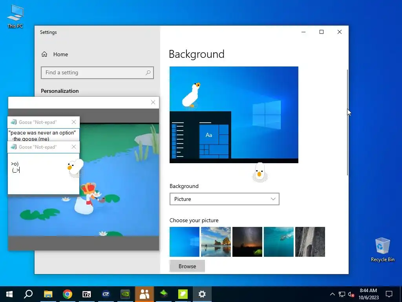Click the Home icon in Settings sidebar
Viewport: 402px width, 302px height.
[44, 54]
